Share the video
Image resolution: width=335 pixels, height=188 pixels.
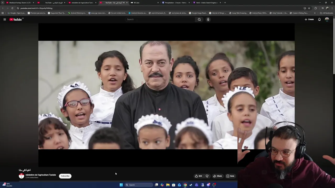[x=217, y=176]
